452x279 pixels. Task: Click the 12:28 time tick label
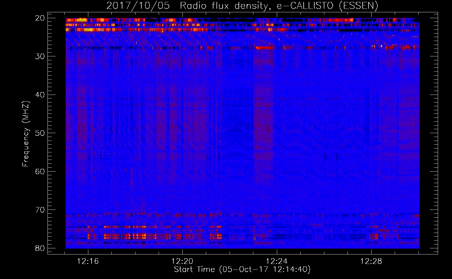(x=371, y=261)
